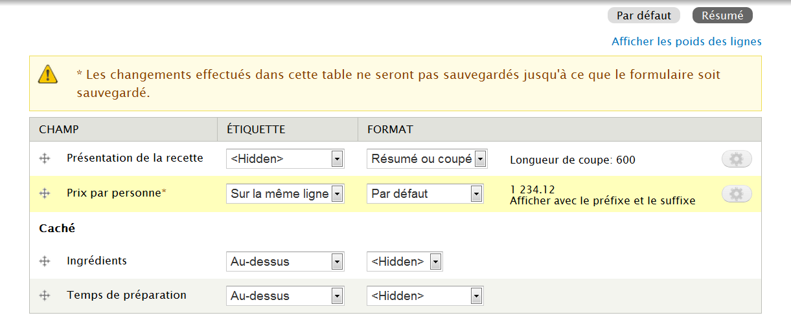The image size is (791, 322).
Task: Click 'Afficher les poids des lignes' link
Action: [686, 41]
